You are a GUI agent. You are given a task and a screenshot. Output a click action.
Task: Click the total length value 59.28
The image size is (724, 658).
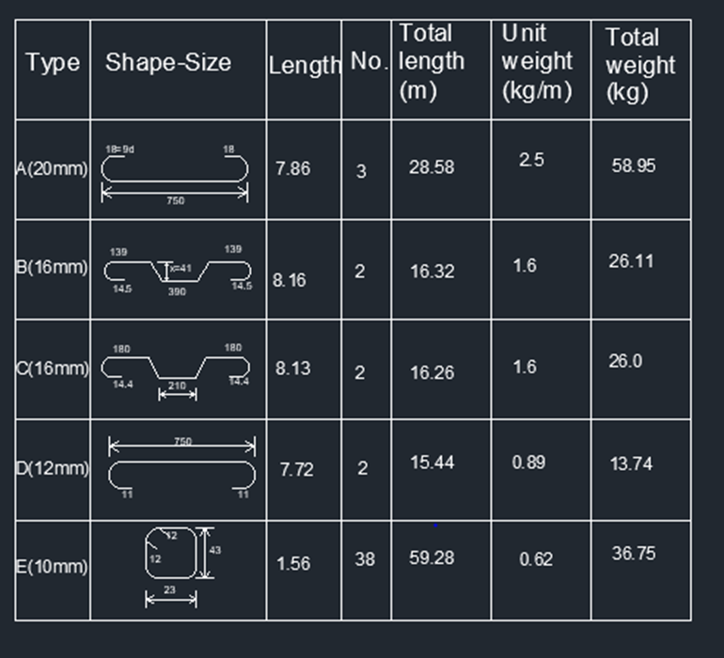click(432, 557)
